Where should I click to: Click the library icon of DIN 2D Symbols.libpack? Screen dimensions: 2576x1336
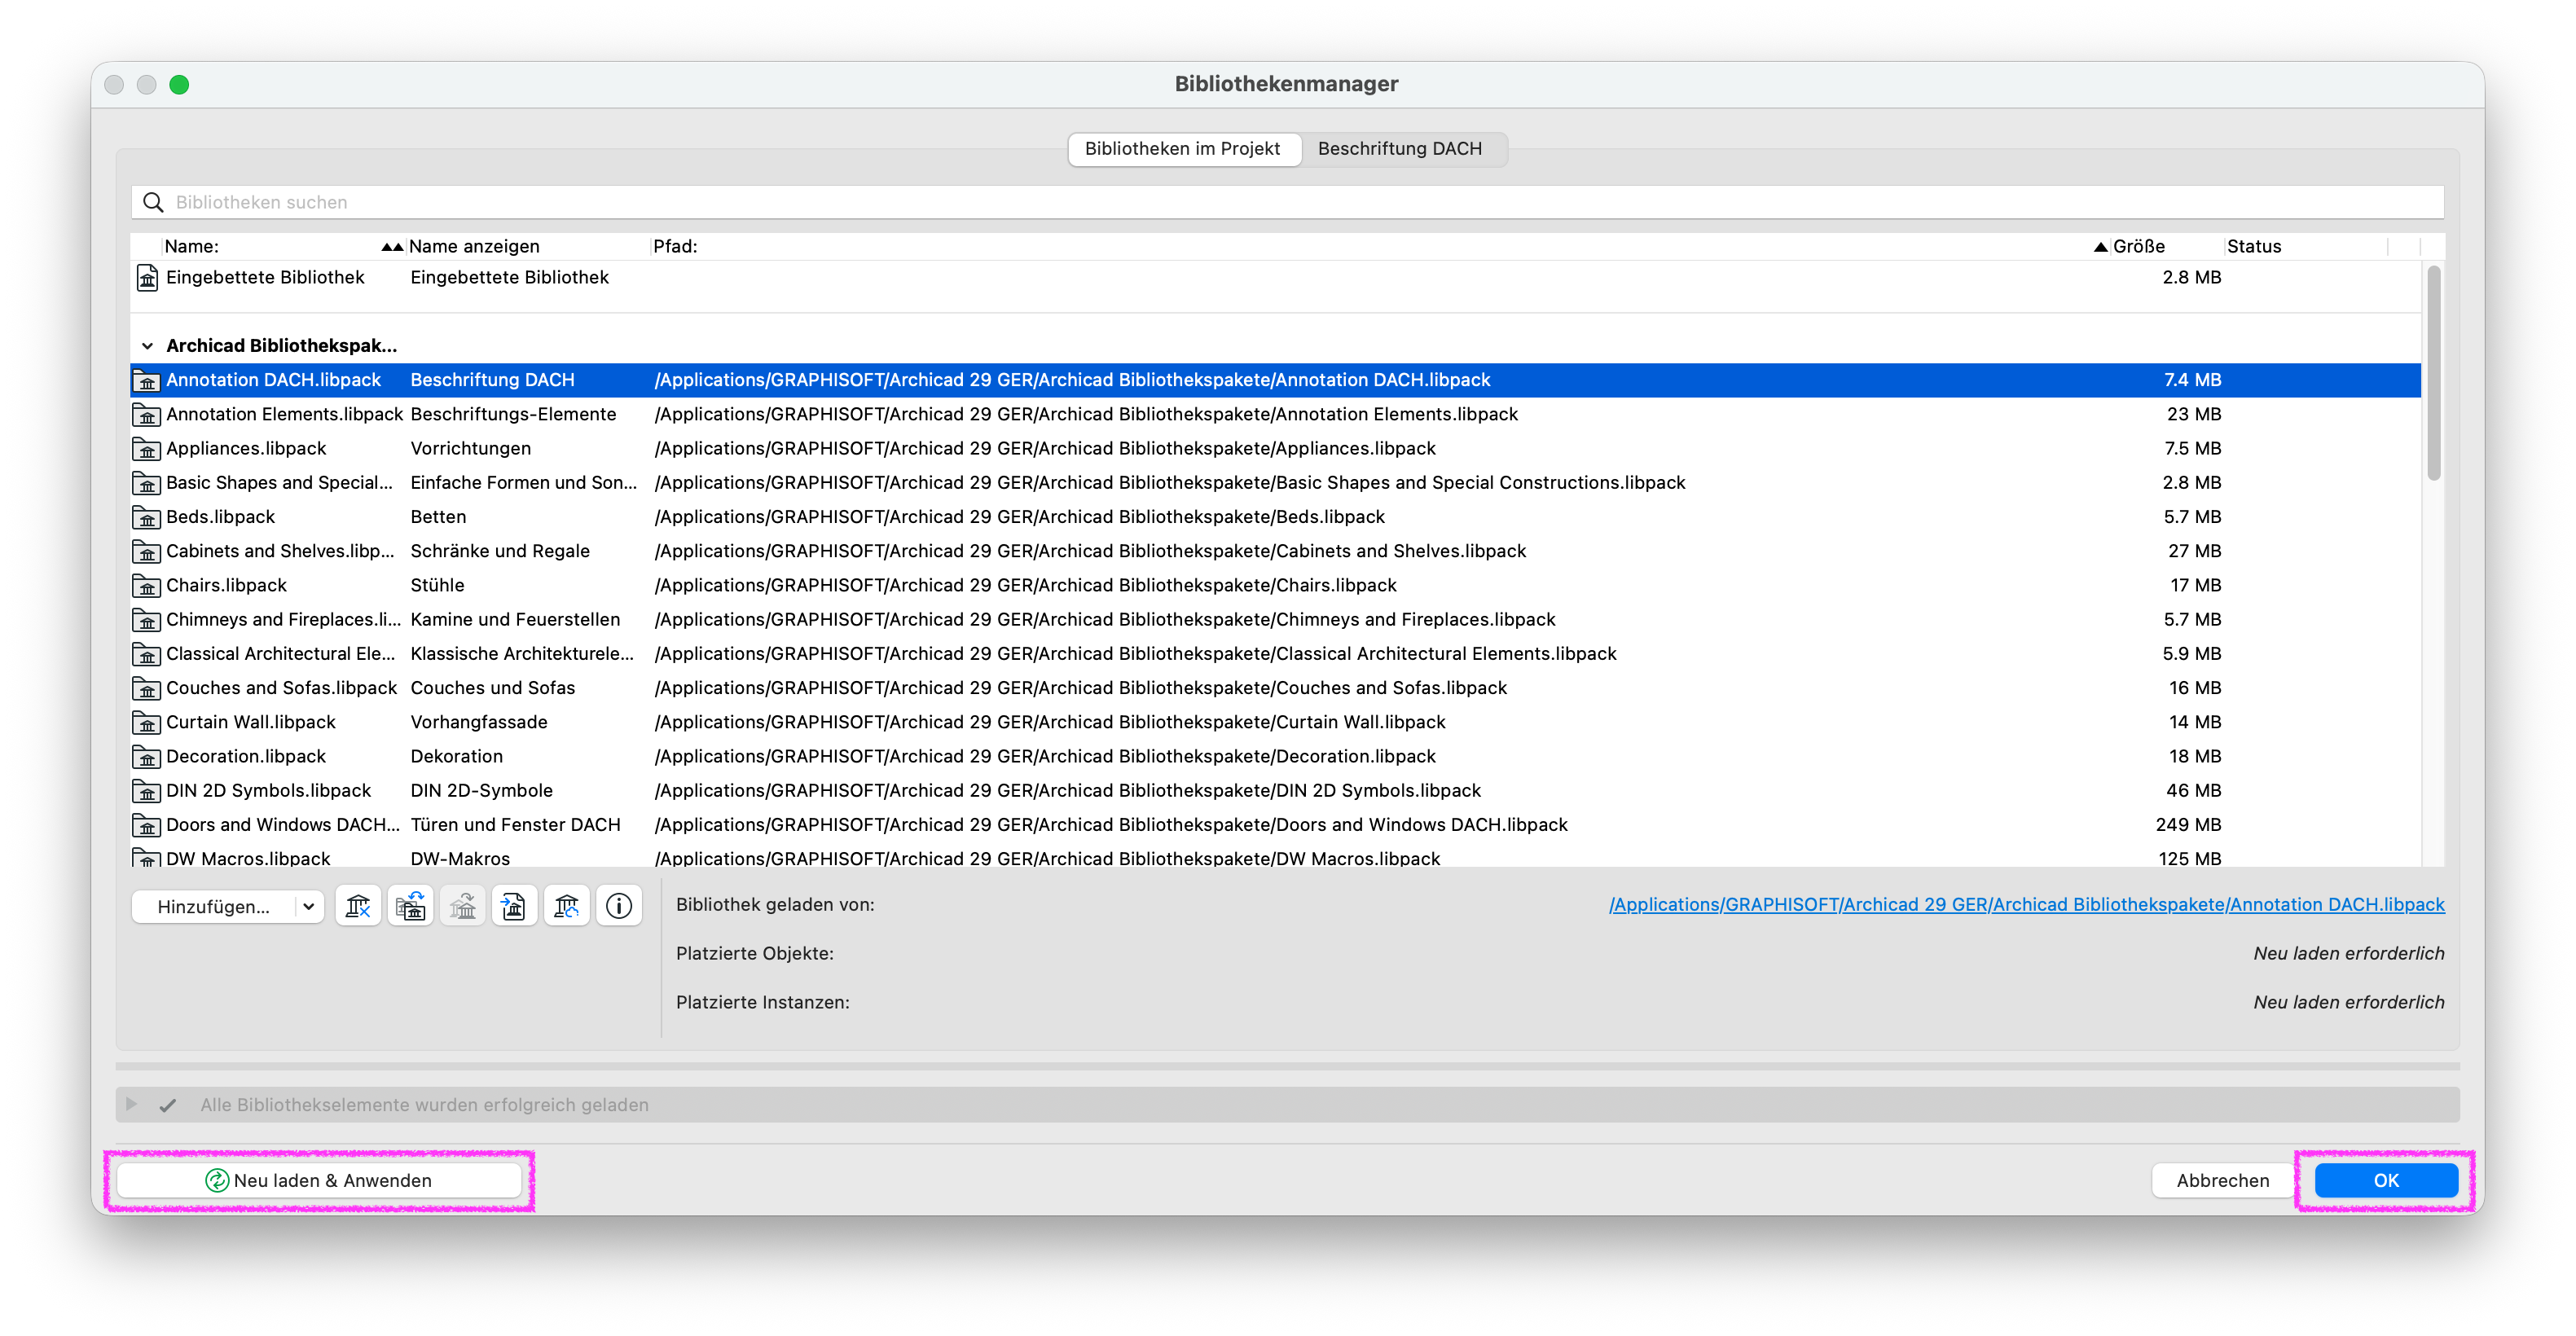tap(147, 791)
